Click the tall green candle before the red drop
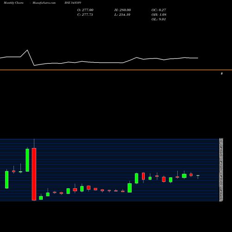The width and height of the screenshot is (232, 232). (x=27, y=160)
